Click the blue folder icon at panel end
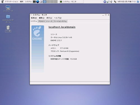The height and width of the screenshot is (105, 140). [x=138, y=2]
